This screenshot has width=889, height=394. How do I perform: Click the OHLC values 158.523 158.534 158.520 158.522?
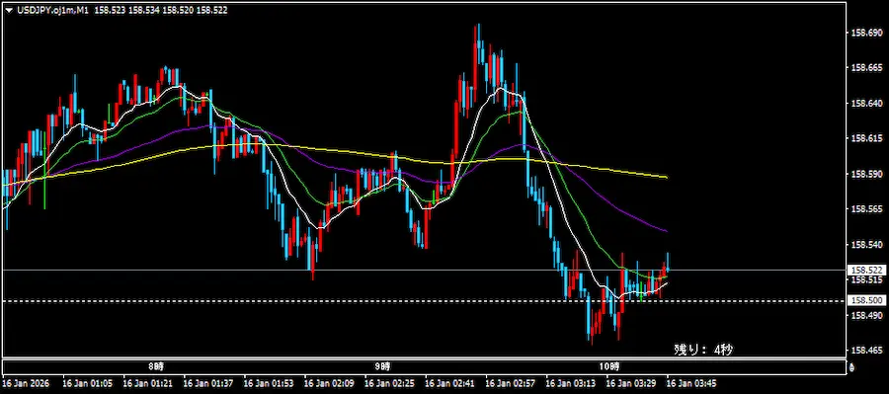(x=161, y=10)
